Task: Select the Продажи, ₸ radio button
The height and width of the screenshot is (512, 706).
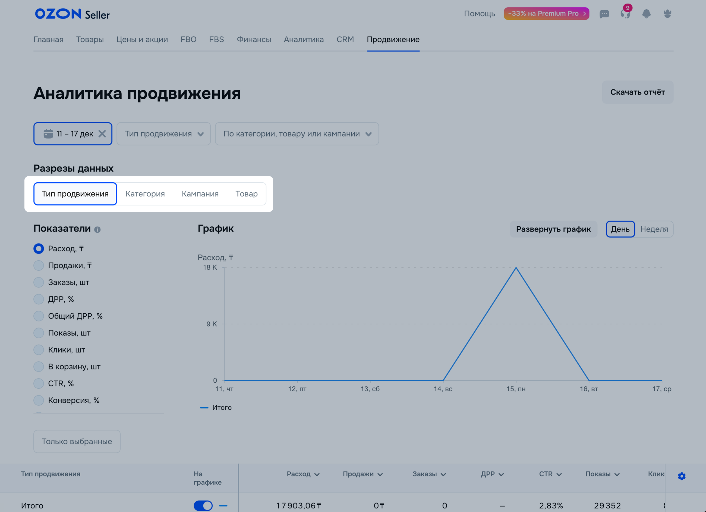Action: click(39, 266)
